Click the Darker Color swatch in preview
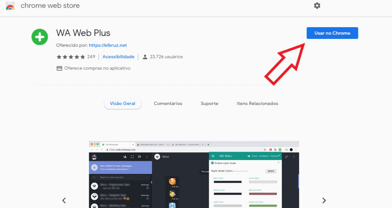This screenshot has width=392, height=208. pyautogui.click(x=227, y=194)
